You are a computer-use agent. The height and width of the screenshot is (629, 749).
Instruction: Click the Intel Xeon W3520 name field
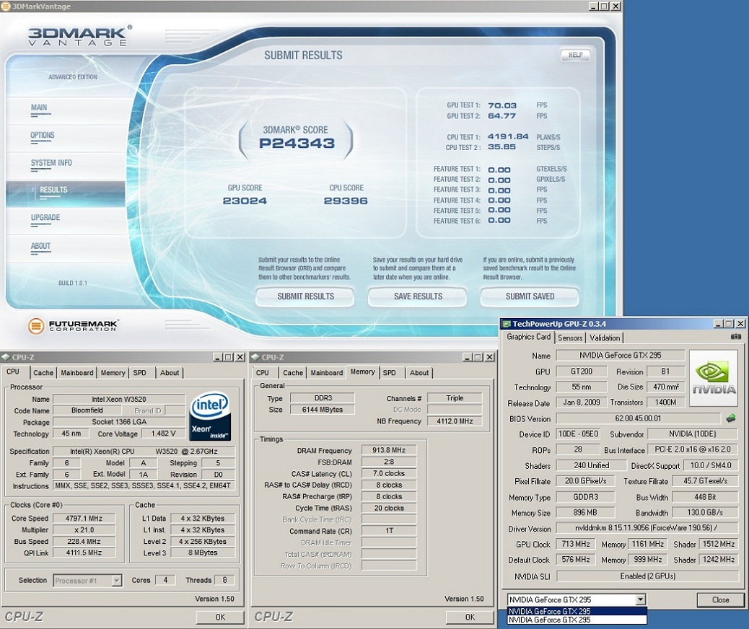point(119,400)
